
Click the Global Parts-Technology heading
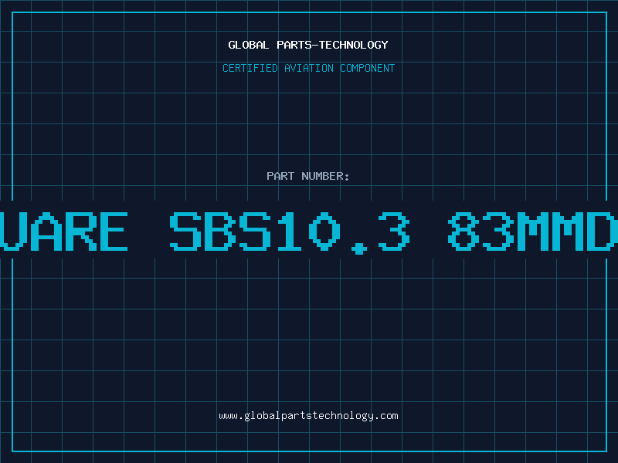[x=308, y=45]
